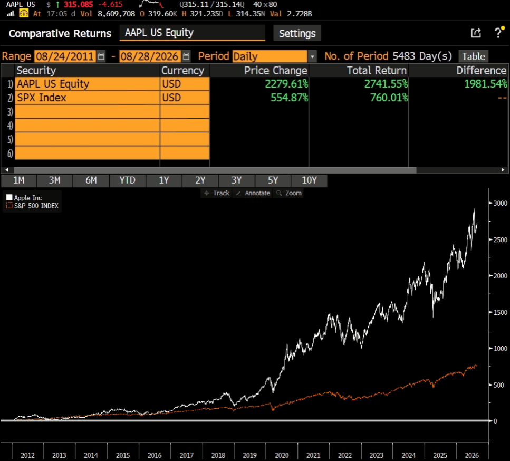Image resolution: width=510 pixels, height=461 pixels.
Task: Select the 6M range tab
Action: (91, 180)
